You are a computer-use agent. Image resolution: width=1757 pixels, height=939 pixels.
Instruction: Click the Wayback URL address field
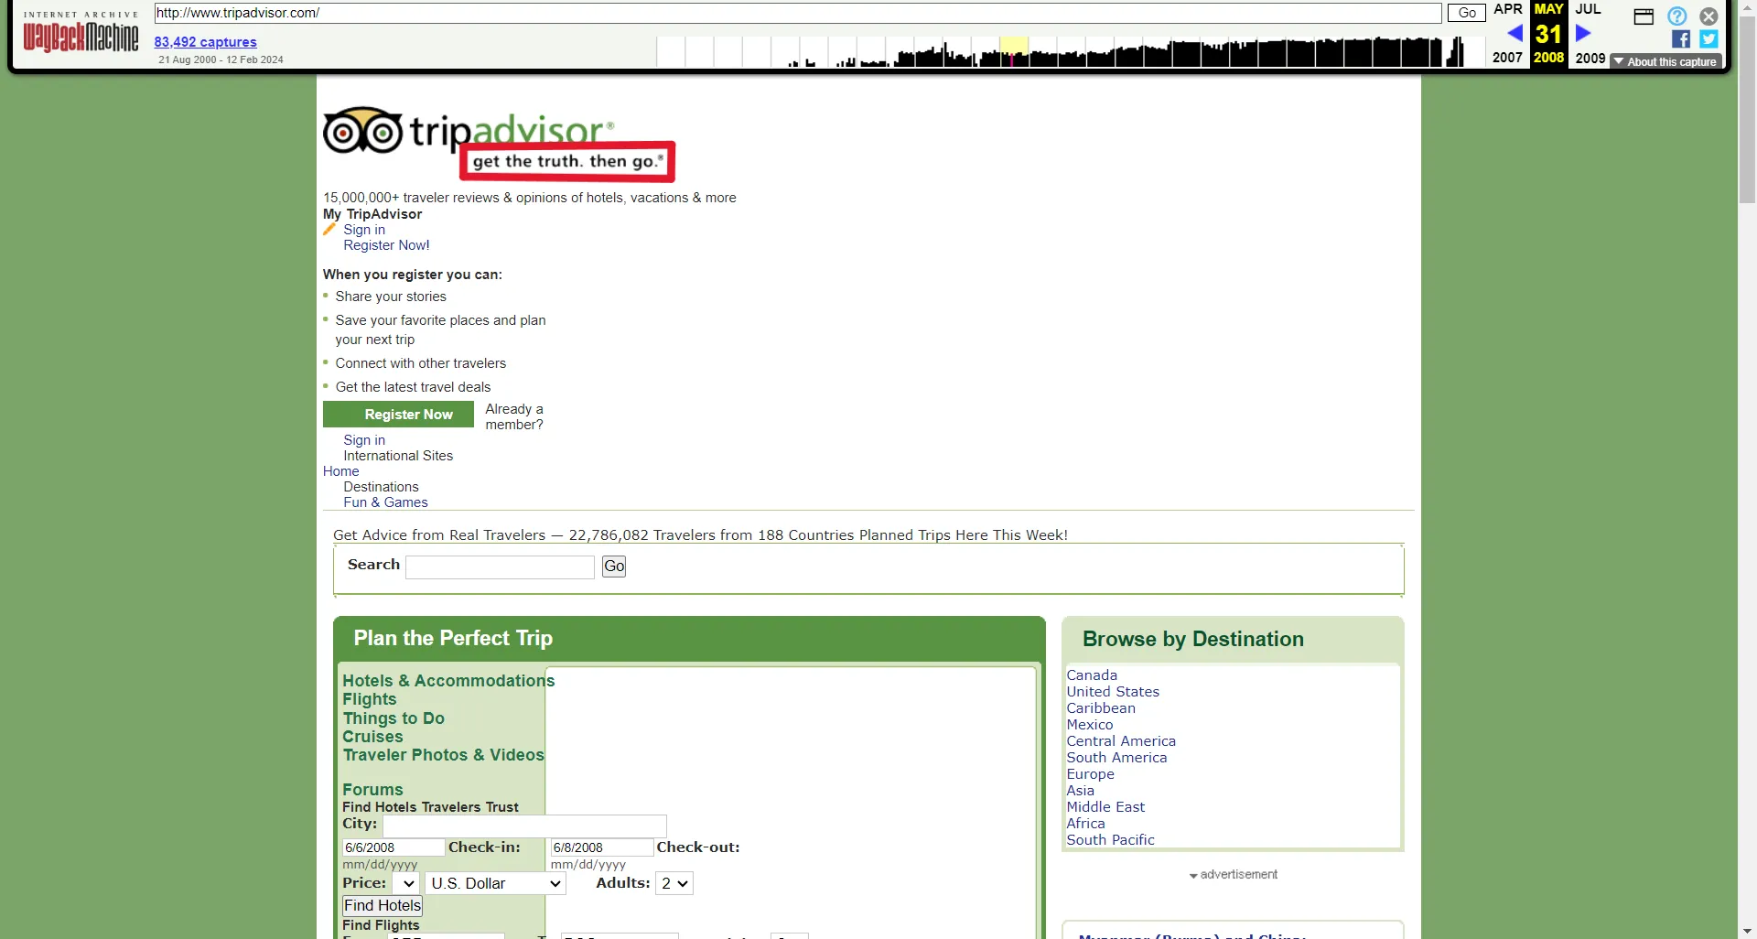798,13
